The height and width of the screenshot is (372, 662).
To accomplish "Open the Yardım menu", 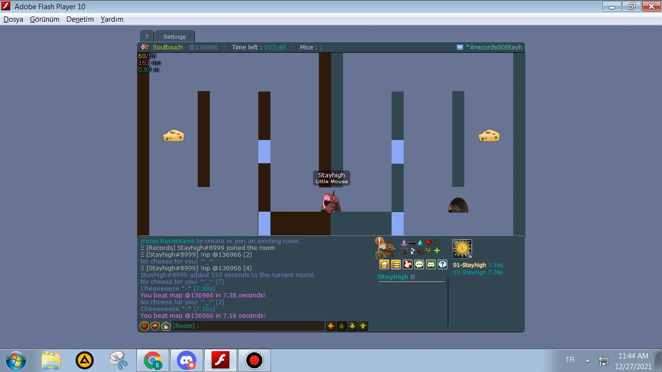I will (112, 19).
